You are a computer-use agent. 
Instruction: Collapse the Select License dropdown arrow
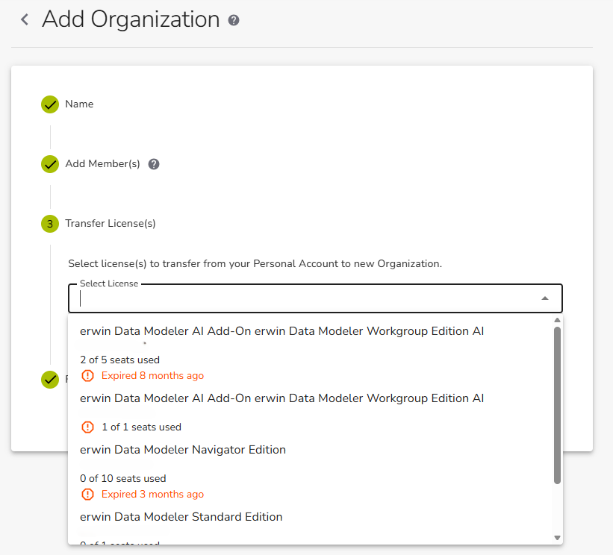coord(545,298)
